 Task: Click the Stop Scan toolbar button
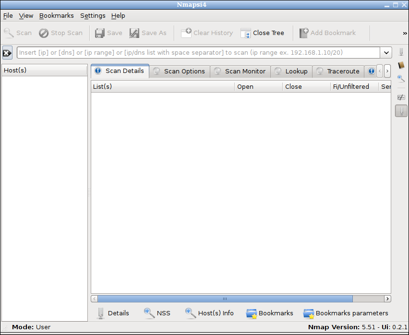[60, 33]
